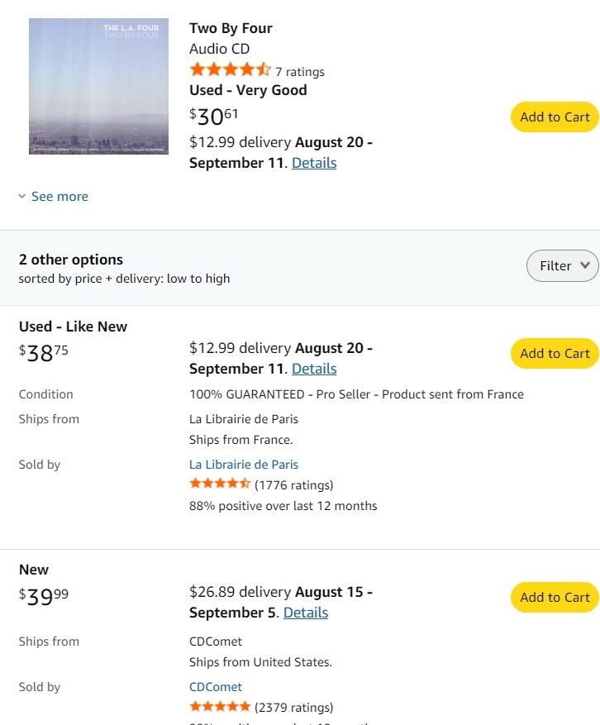Visit La Librairie de Paris seller page
This screenshot has width=600, height=725.
tap(244, 465)
